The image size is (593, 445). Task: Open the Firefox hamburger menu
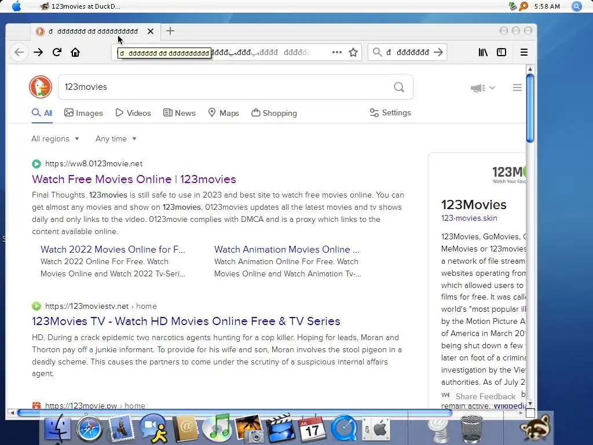point(524,52)
